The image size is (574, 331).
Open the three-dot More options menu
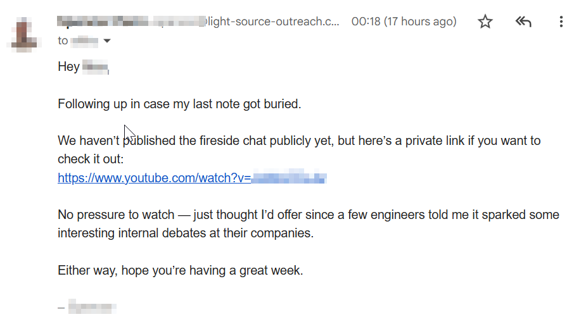561,22
